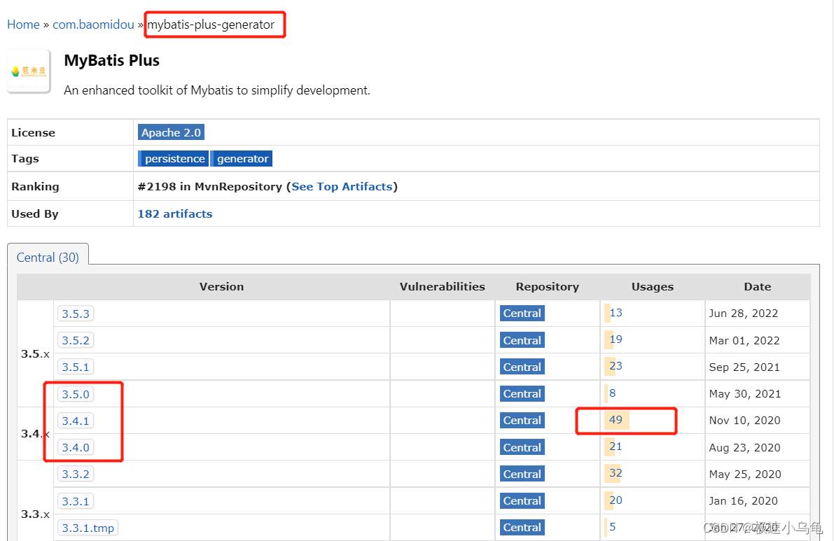Select the generator tag badge
This screenshot has height=541, width=834.
point(242,158)
